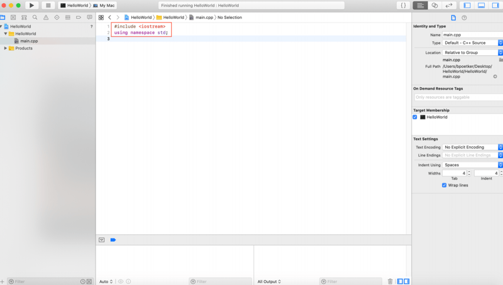Open Indent Using Spaces dropdown
503x285 pixels.
(x=472, y=164)
